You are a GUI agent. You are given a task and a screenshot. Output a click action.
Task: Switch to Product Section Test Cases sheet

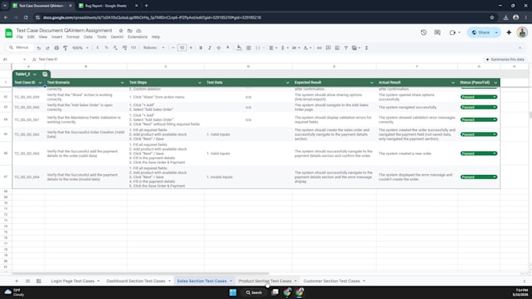tap(264, 281)
